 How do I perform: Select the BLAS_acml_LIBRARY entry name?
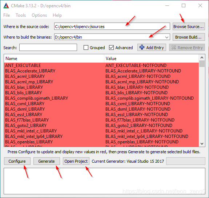coord(25,76)
